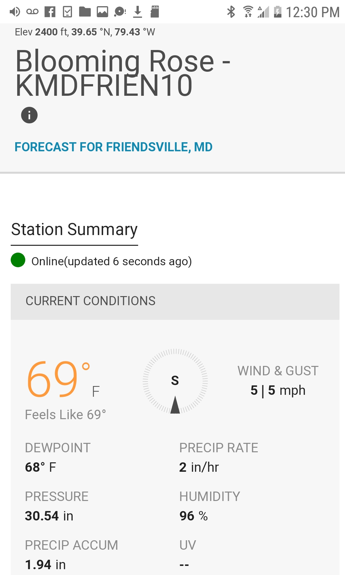Tap the green Online status indicator

[x=18, y=260]
